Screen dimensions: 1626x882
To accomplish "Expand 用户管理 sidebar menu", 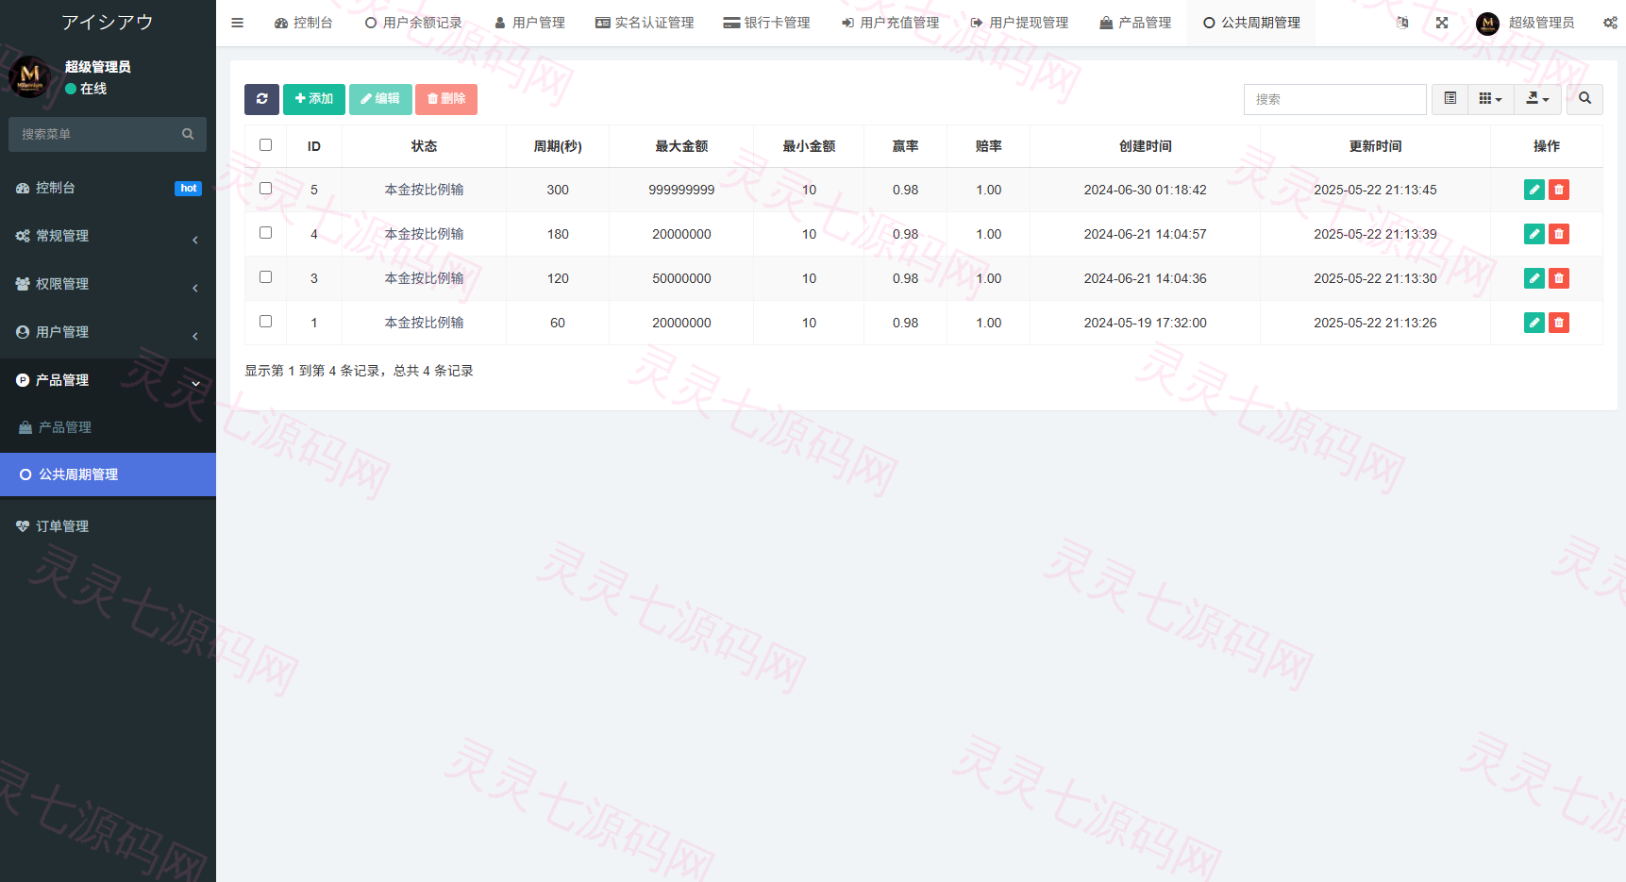I will 108,332.
